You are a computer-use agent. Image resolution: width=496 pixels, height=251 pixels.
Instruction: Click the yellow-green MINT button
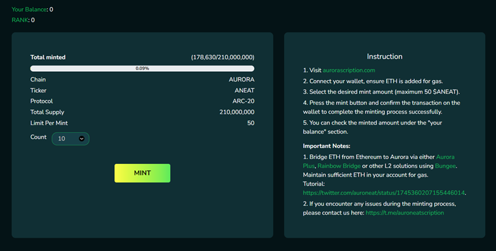[x=142, y=173]
